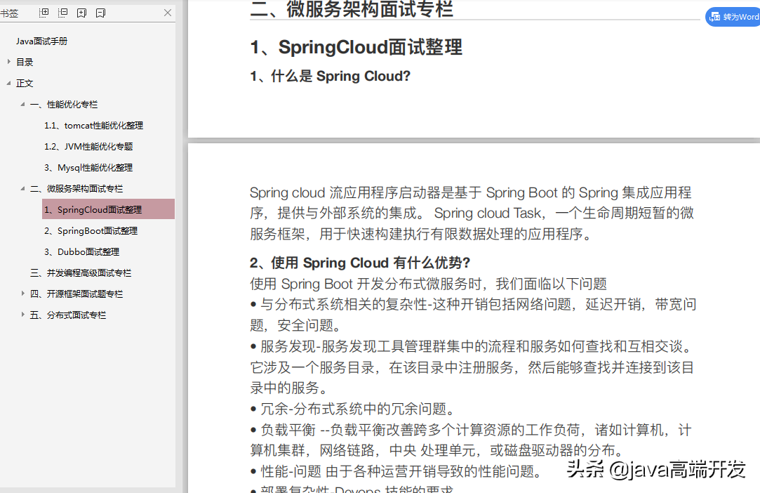Select the Java面试手册 bookmark
760x493 pixels.
pos(41,41)
